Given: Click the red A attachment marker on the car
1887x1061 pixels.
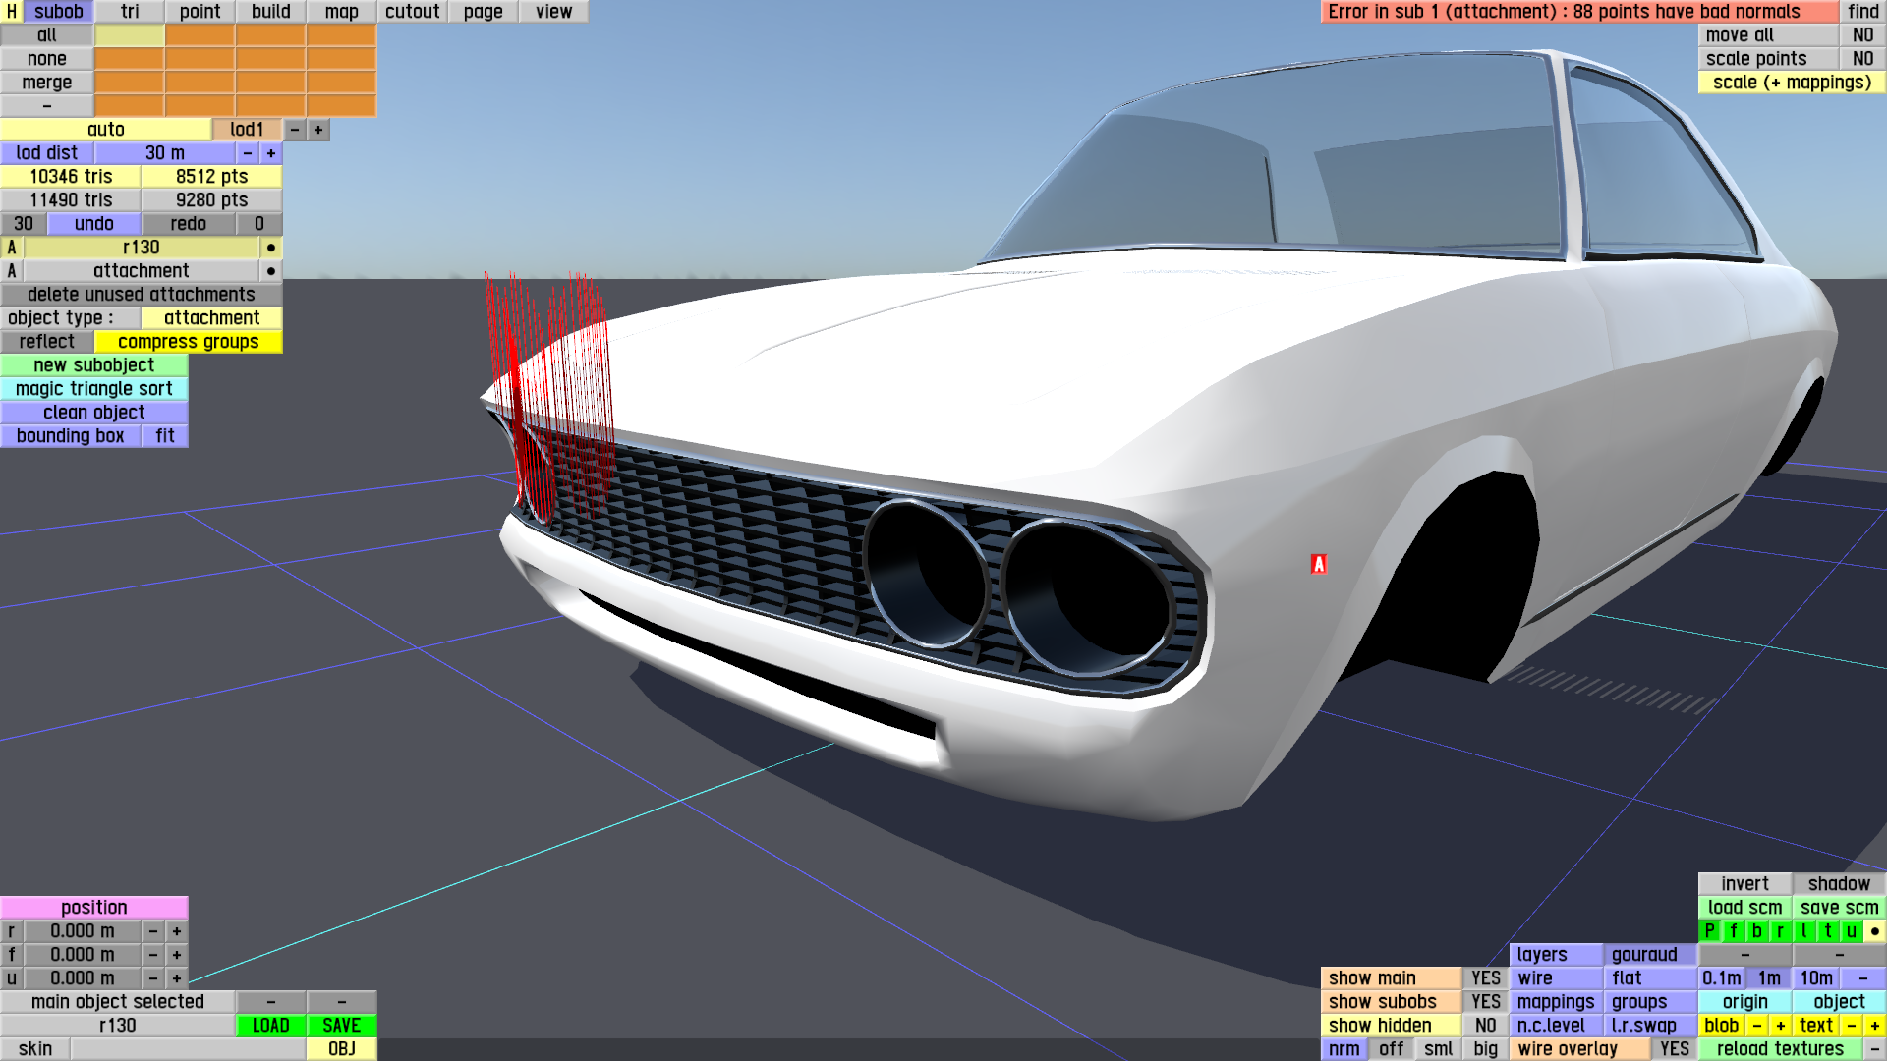Looking at the screenshot, I should (x=1319, y=564).
